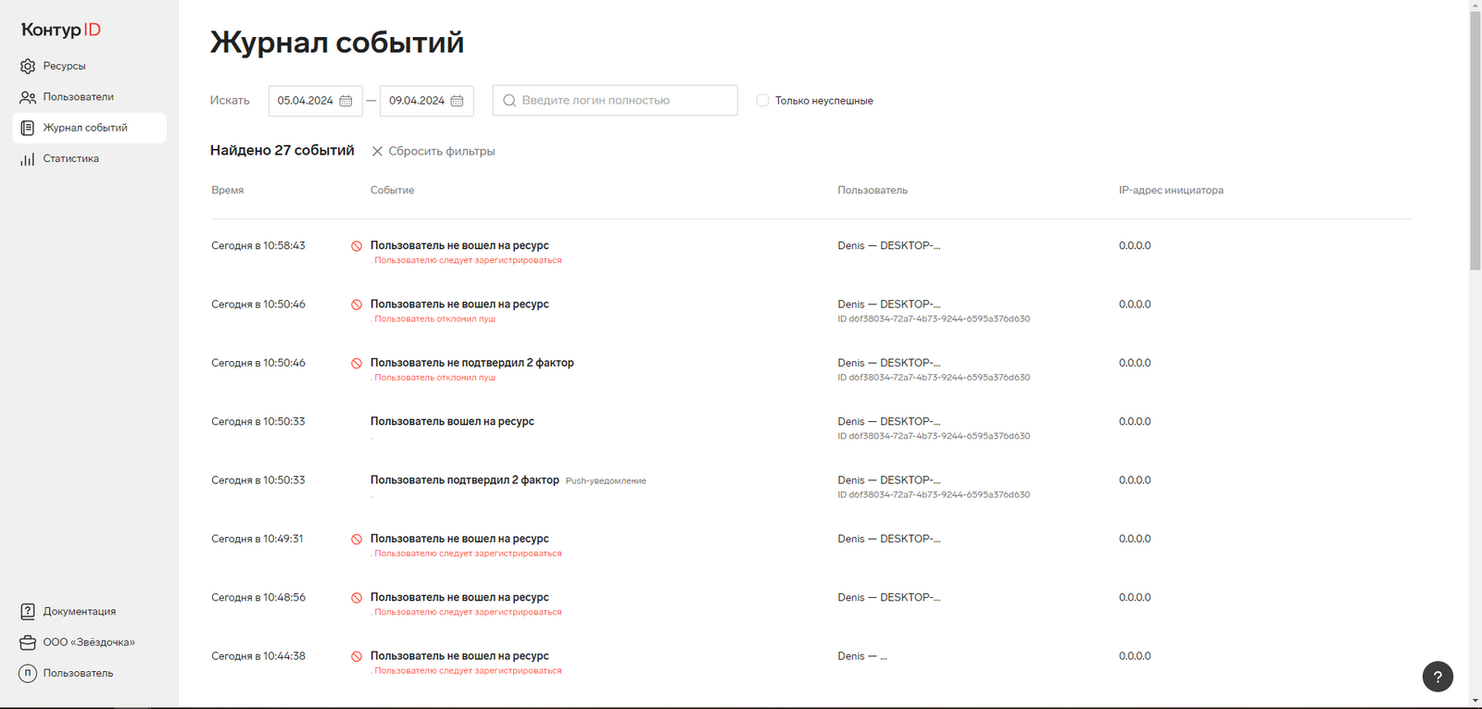
Task: Click the Контур ID logo
Action: coord(61,30)
